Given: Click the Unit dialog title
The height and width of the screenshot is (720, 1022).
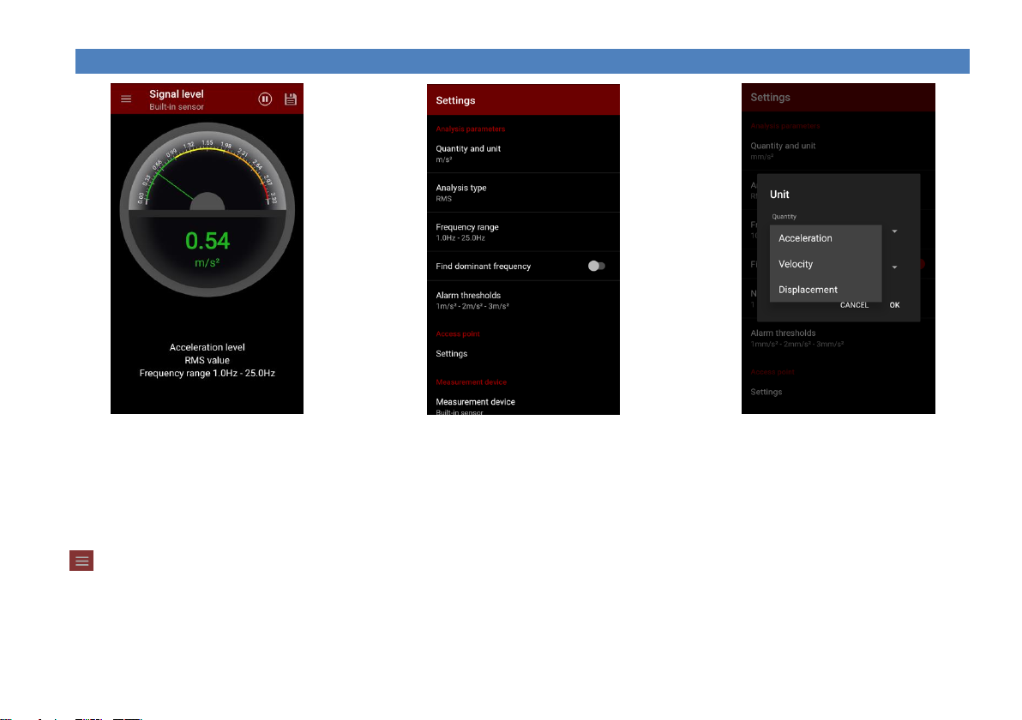Looking at the screenshot, I should pos(779,195).
